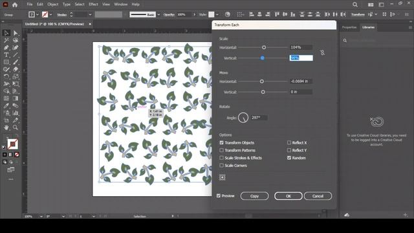Expand the Opacity arrow

pos(195,14)
